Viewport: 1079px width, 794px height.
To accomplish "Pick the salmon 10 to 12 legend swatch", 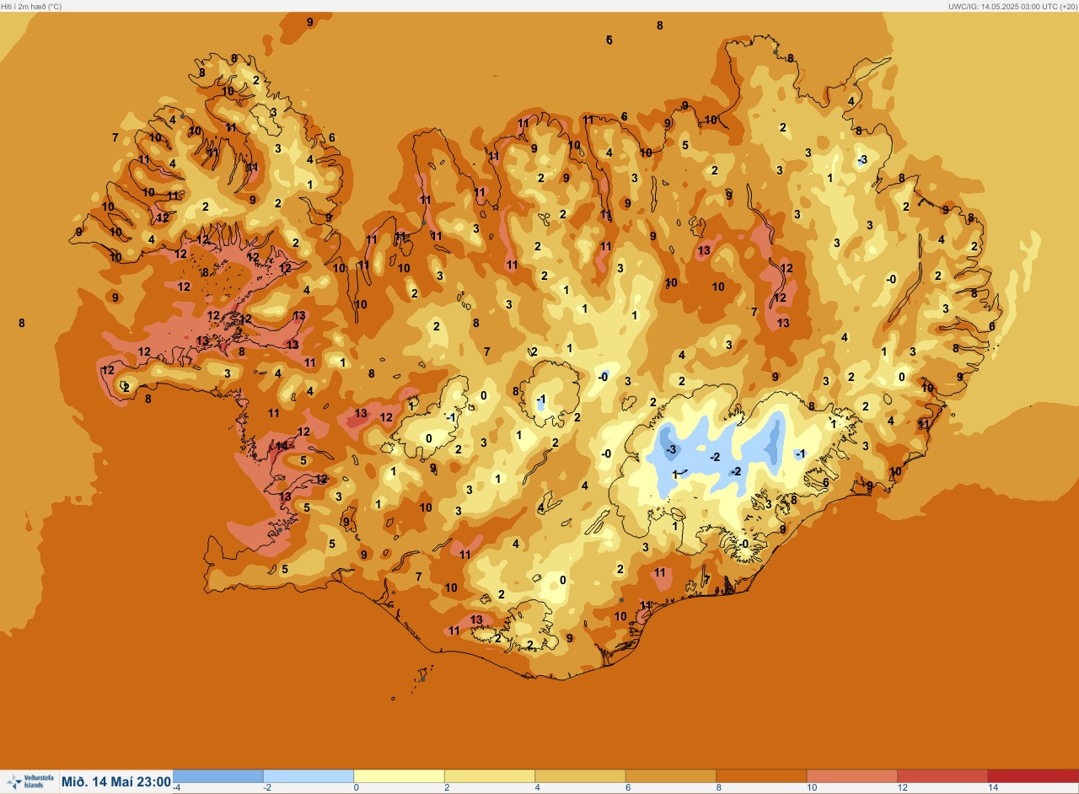I will coord(852,776).
